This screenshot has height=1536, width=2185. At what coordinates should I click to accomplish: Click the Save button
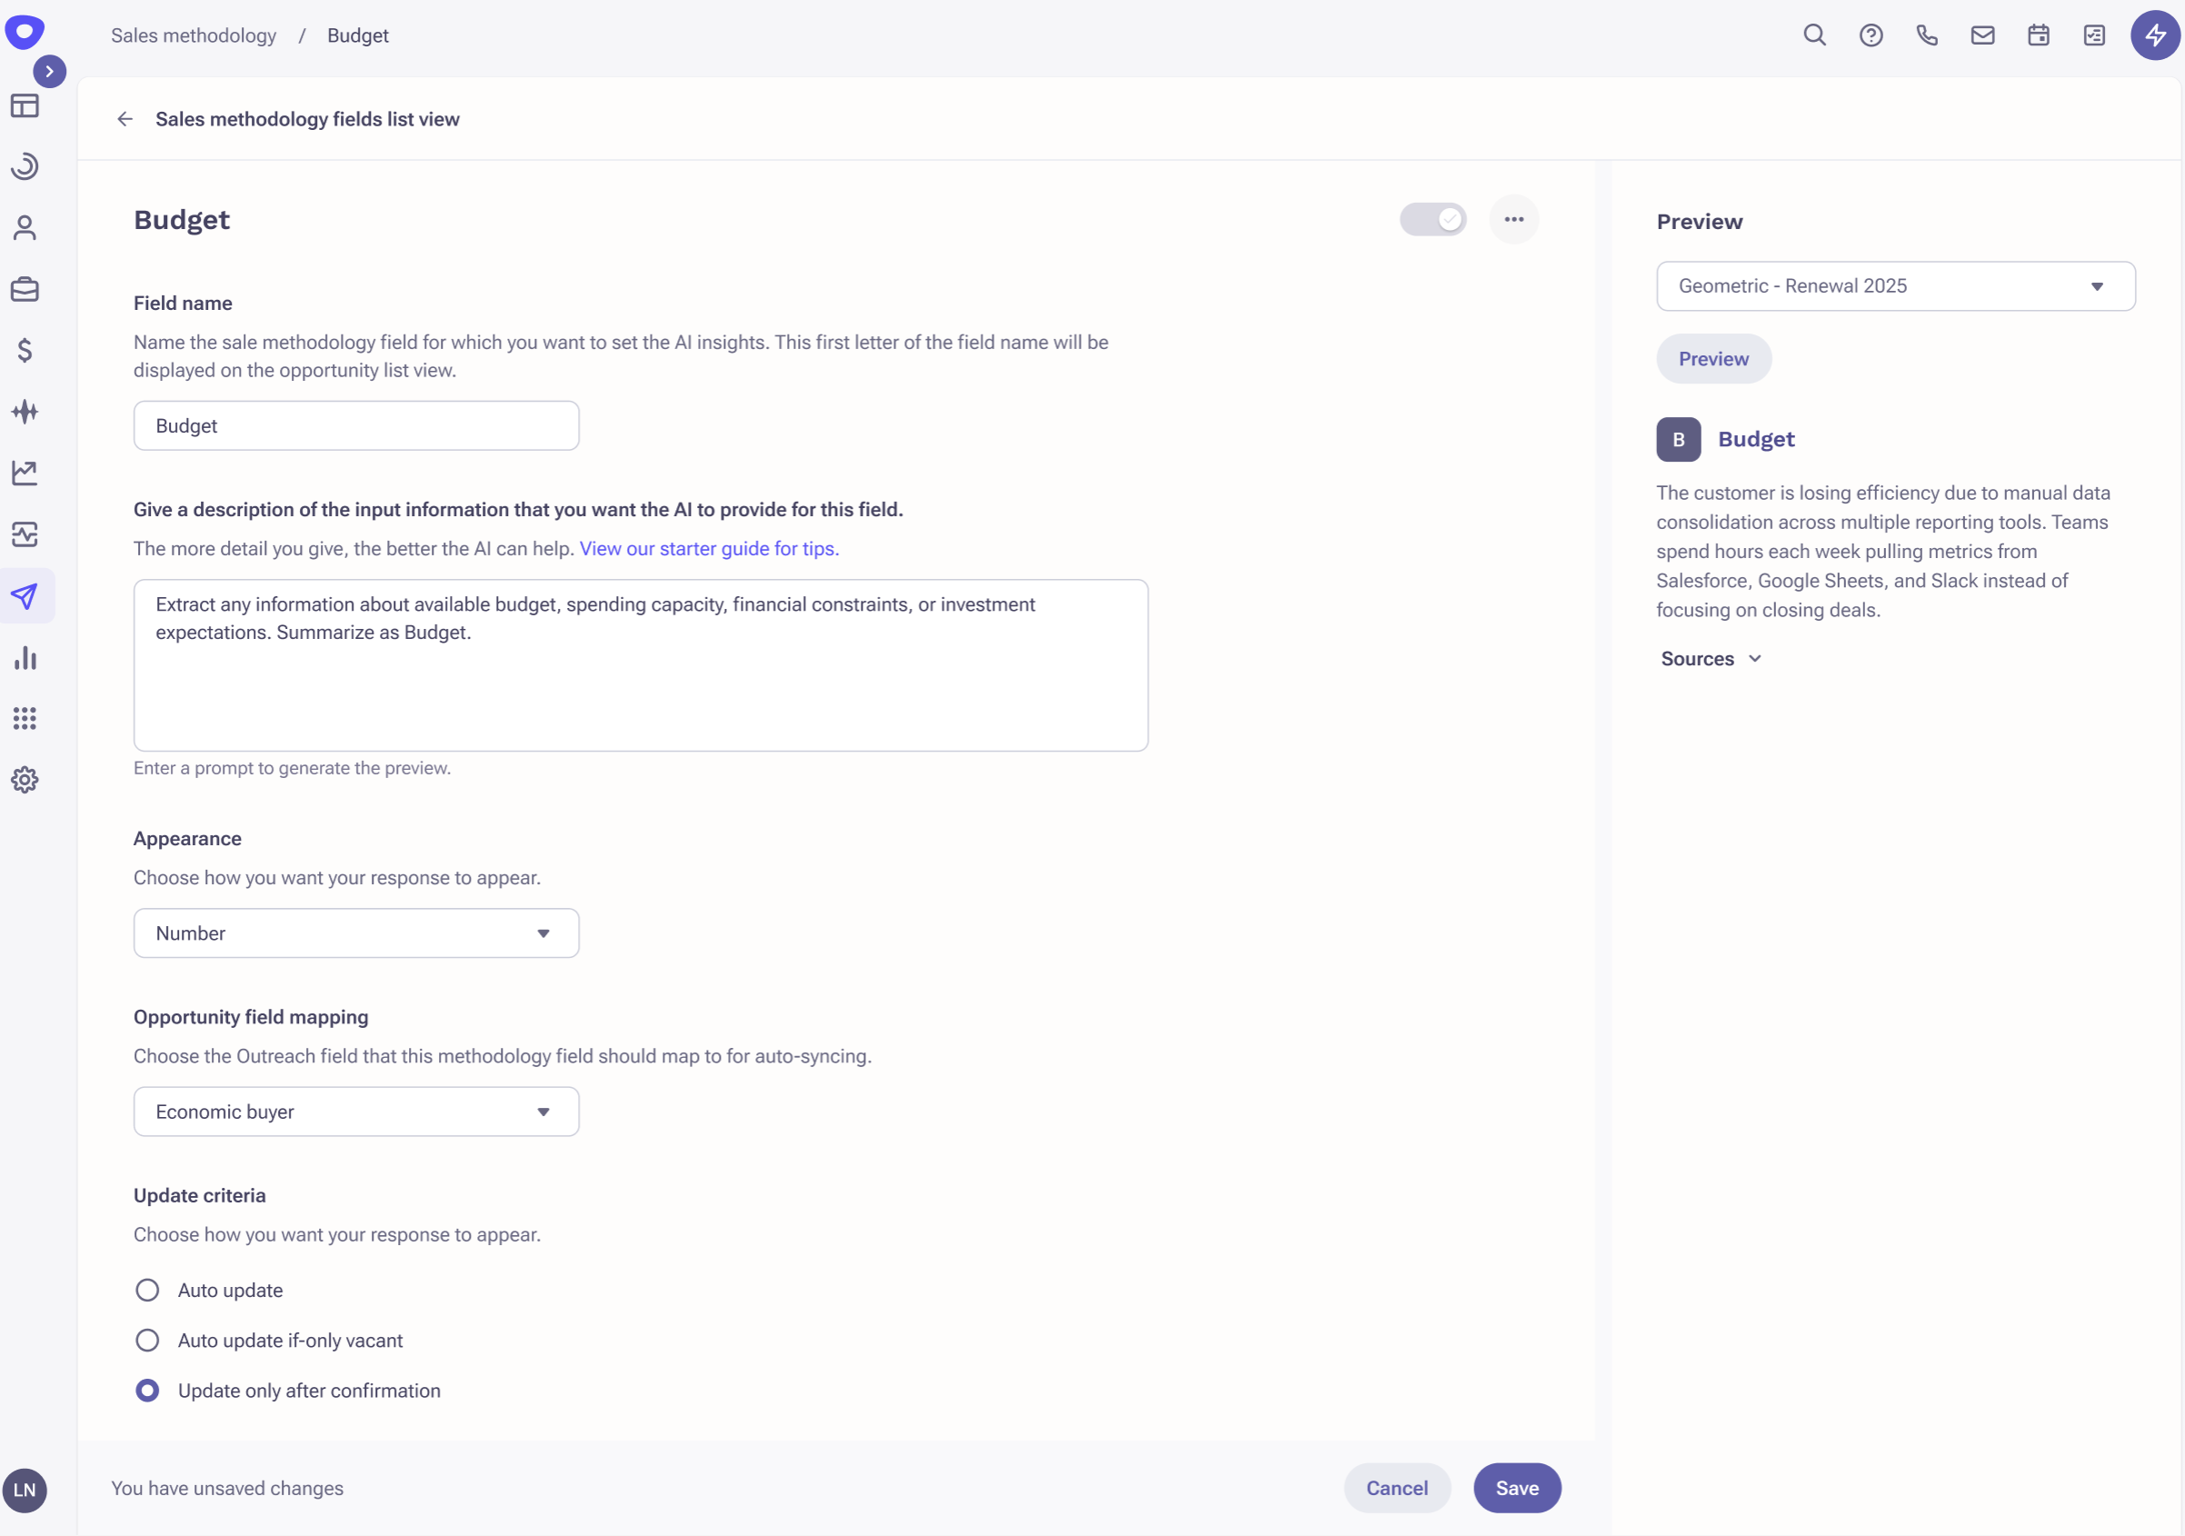[x=1516, y=1488]
